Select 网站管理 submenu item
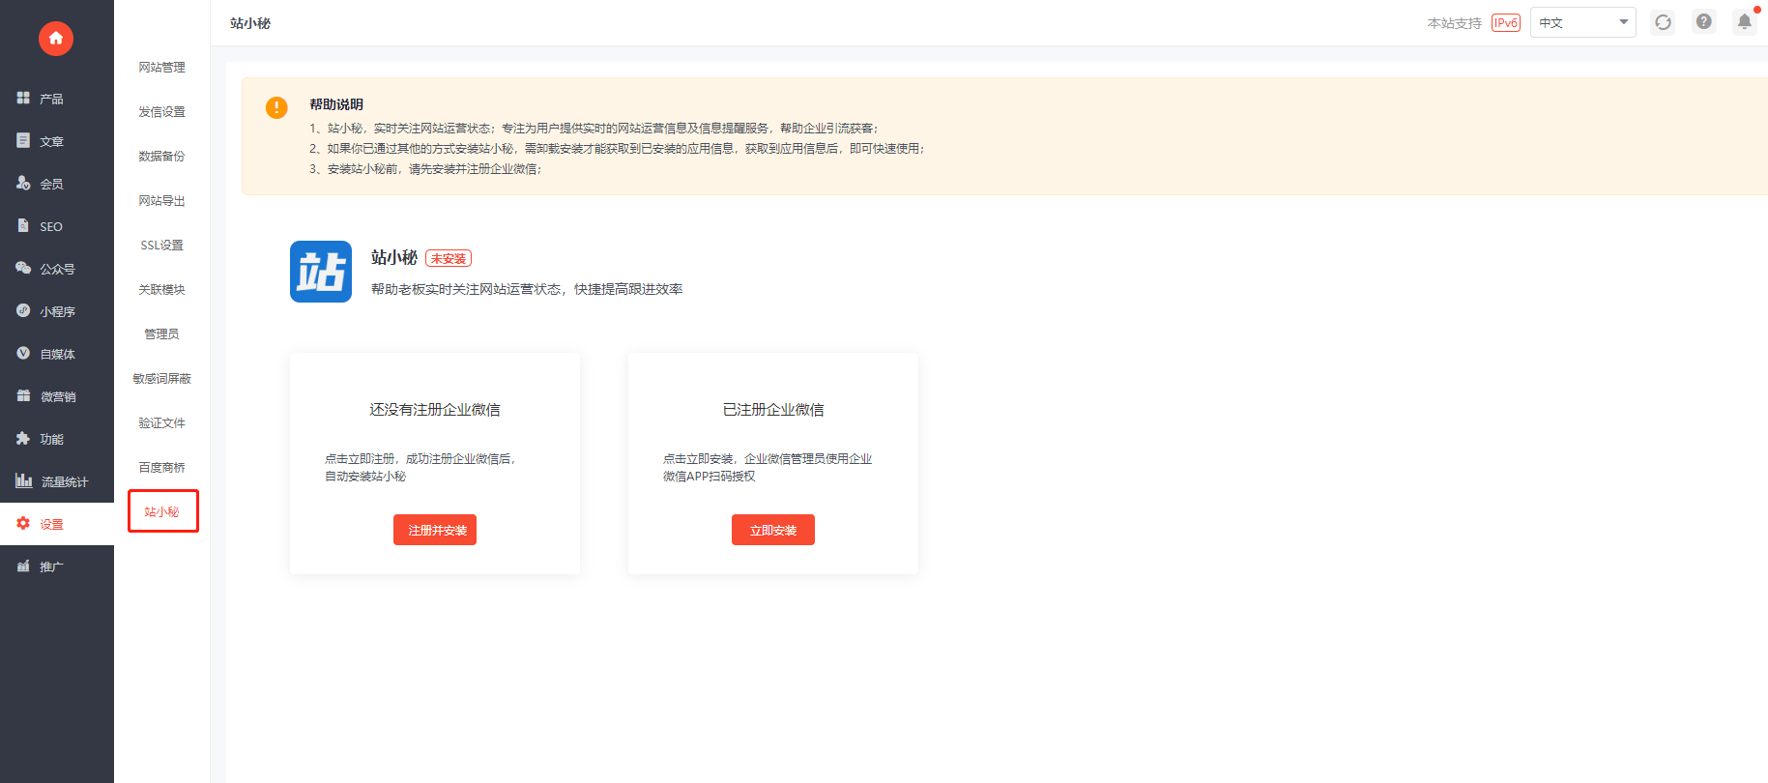Screen dimensions: 1768x783 click(161, 68)
